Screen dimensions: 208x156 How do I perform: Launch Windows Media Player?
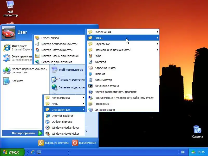pos(64,128)
